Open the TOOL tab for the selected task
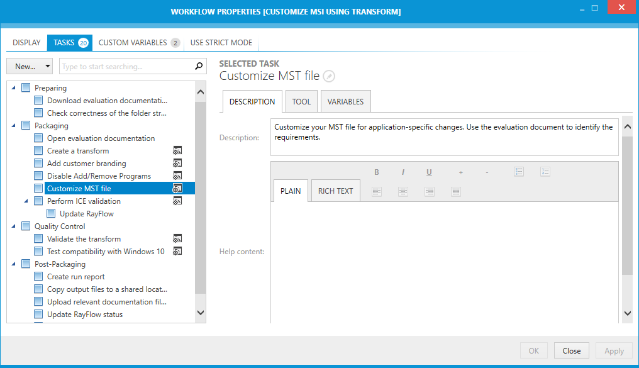Screen dimensions: 639x368 coord(301,101)
